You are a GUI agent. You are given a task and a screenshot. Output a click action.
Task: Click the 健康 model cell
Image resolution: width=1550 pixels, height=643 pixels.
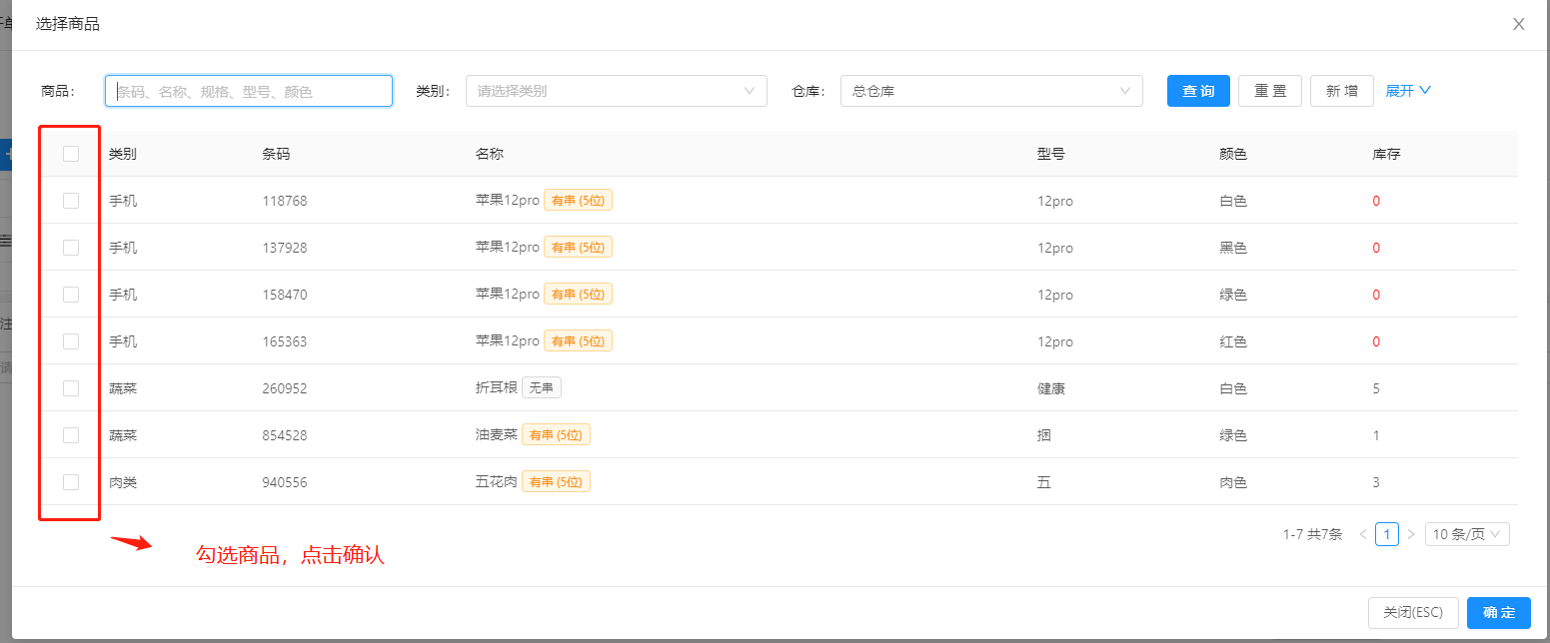[x=1051, y=388]
